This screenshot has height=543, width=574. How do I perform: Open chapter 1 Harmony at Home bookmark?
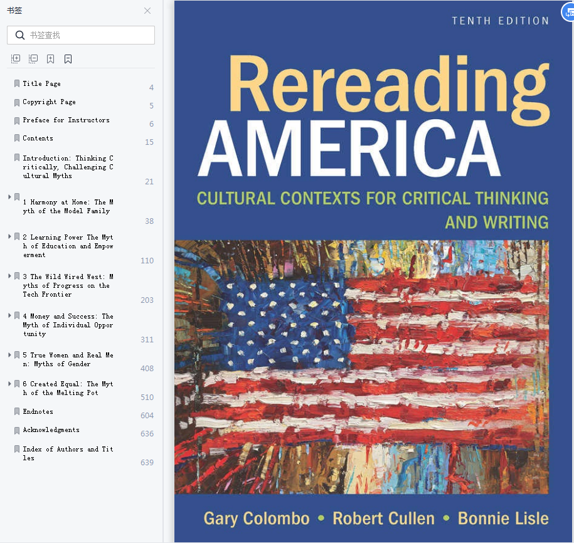pyautogui.click(x=68, y=206)
